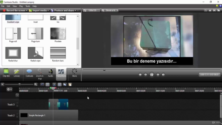
Task: Detach the preview window icon
Action: point(219,10)
